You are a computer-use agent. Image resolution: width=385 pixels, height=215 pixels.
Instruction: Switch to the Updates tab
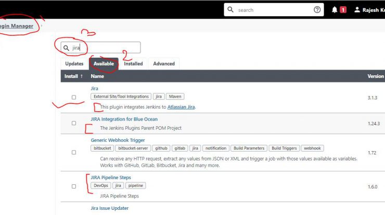click(x=74, y=64)
